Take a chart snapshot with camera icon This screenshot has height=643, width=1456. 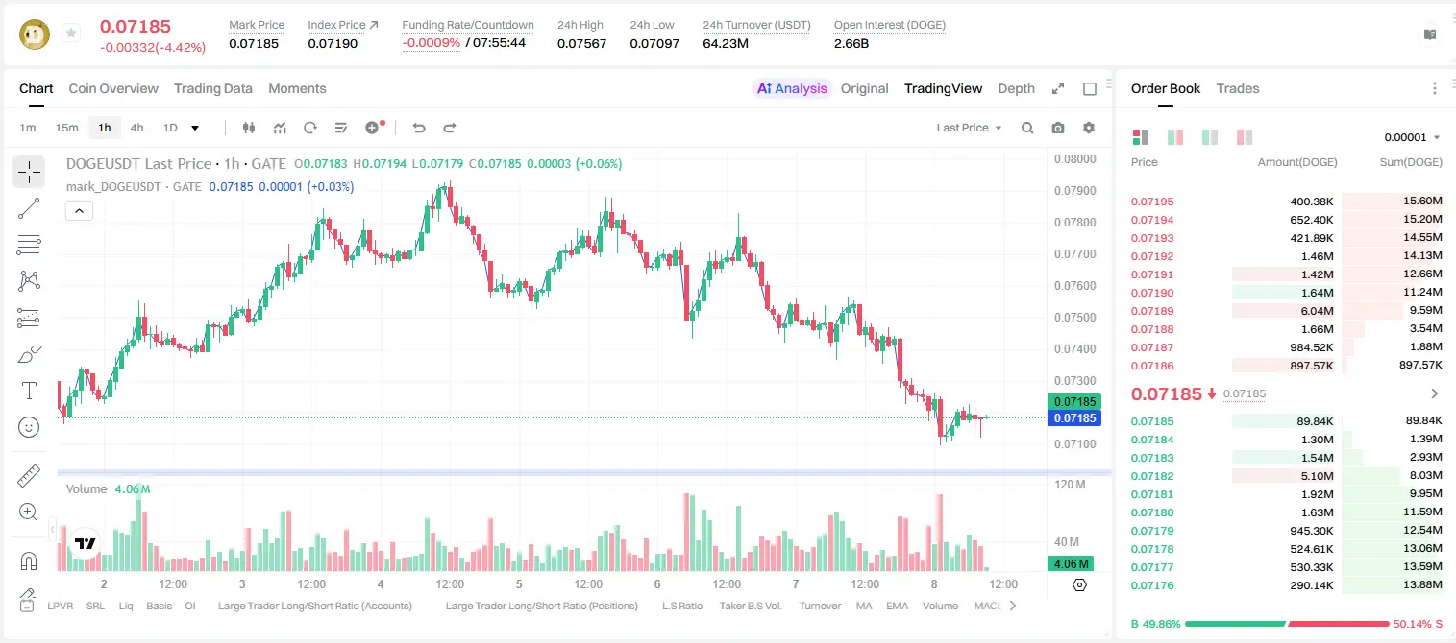coord(1058,128)
